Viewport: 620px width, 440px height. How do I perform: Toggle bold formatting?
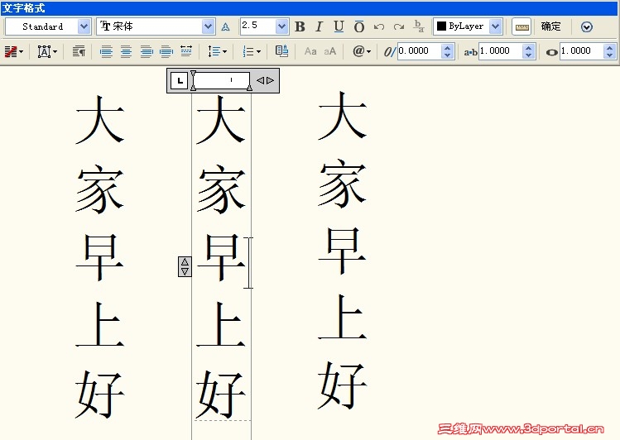300,26
